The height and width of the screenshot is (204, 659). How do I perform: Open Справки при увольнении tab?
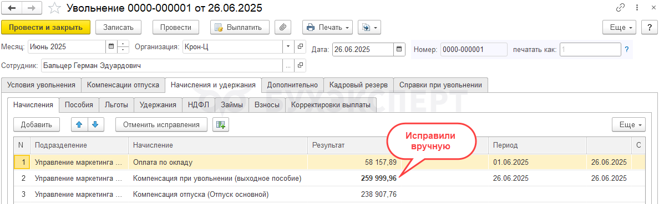click(x=440, y=85)
